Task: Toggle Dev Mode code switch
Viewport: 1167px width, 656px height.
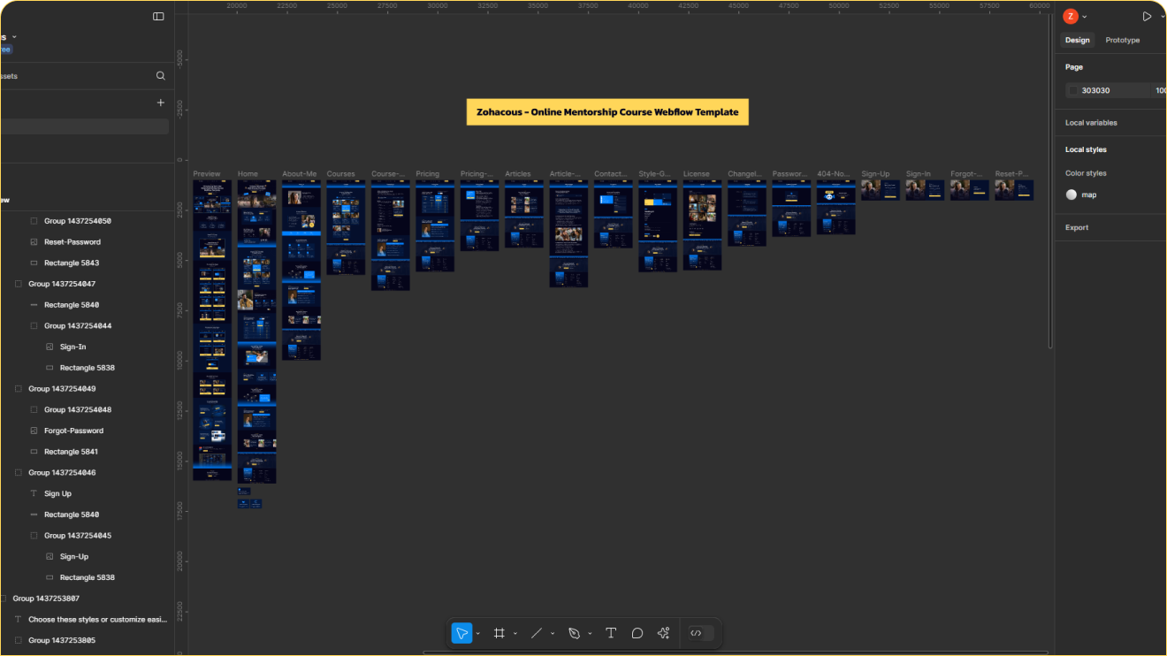Action: click(x=700, y=633)
